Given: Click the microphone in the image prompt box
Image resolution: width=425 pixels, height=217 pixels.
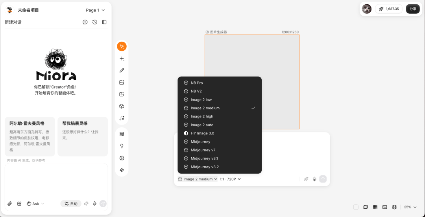Looking at the screenshot, I should 314,179.
